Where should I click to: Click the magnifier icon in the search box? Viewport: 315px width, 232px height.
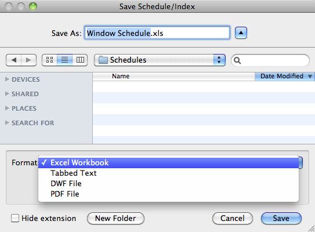click(x=237, y=60)
